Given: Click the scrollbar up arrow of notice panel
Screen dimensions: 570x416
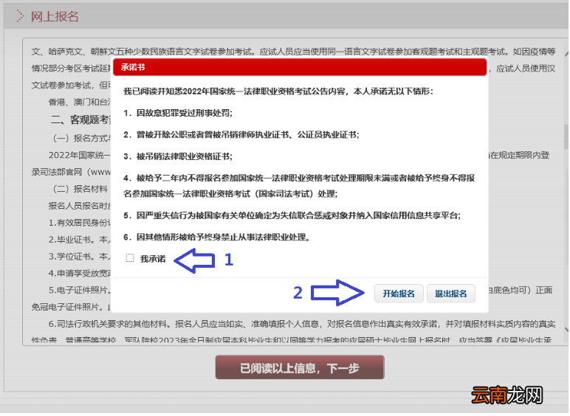Looking at the screenshot, I should tap(566, 55).
